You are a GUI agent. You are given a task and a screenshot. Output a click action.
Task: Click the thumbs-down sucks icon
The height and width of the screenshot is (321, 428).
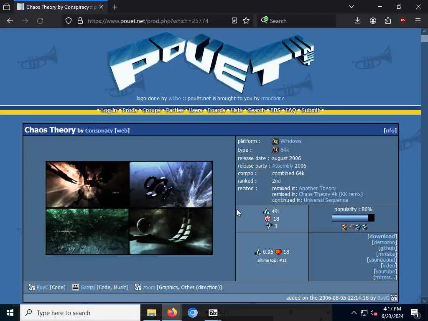tap(269, 226)
